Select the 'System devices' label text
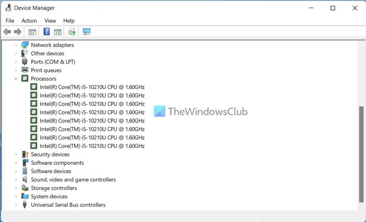 [49, 196]
